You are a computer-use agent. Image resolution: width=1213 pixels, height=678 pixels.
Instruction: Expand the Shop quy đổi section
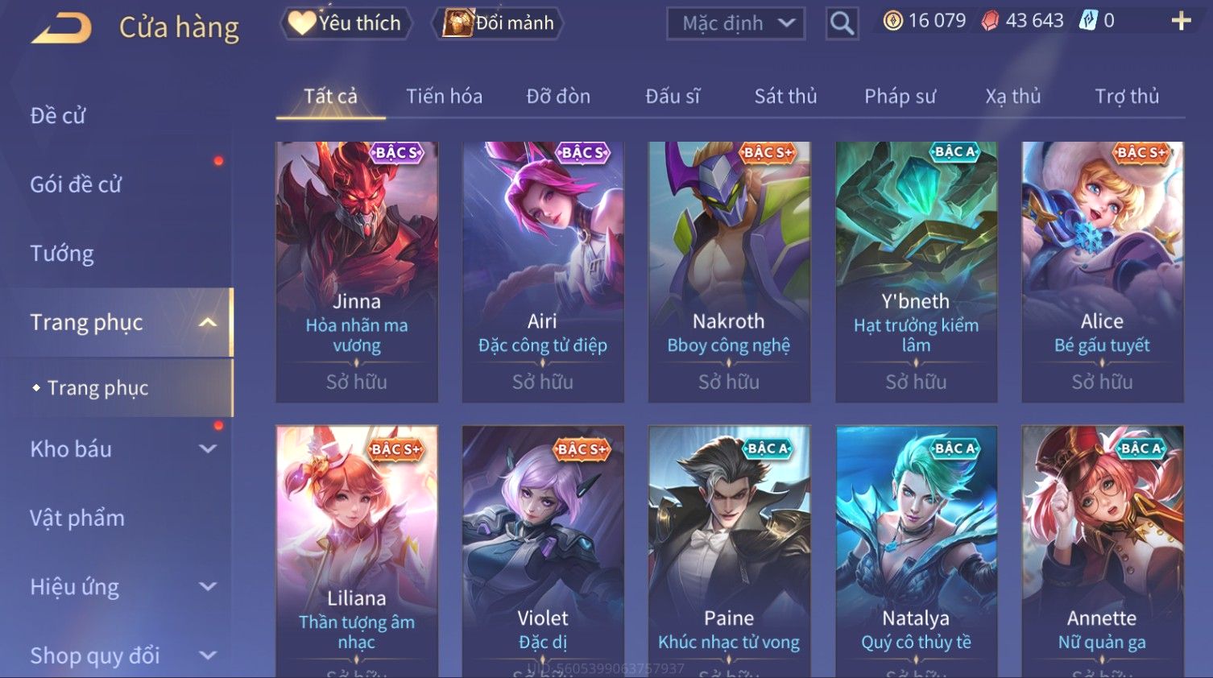pyautogui.click(x=208, y=655)
